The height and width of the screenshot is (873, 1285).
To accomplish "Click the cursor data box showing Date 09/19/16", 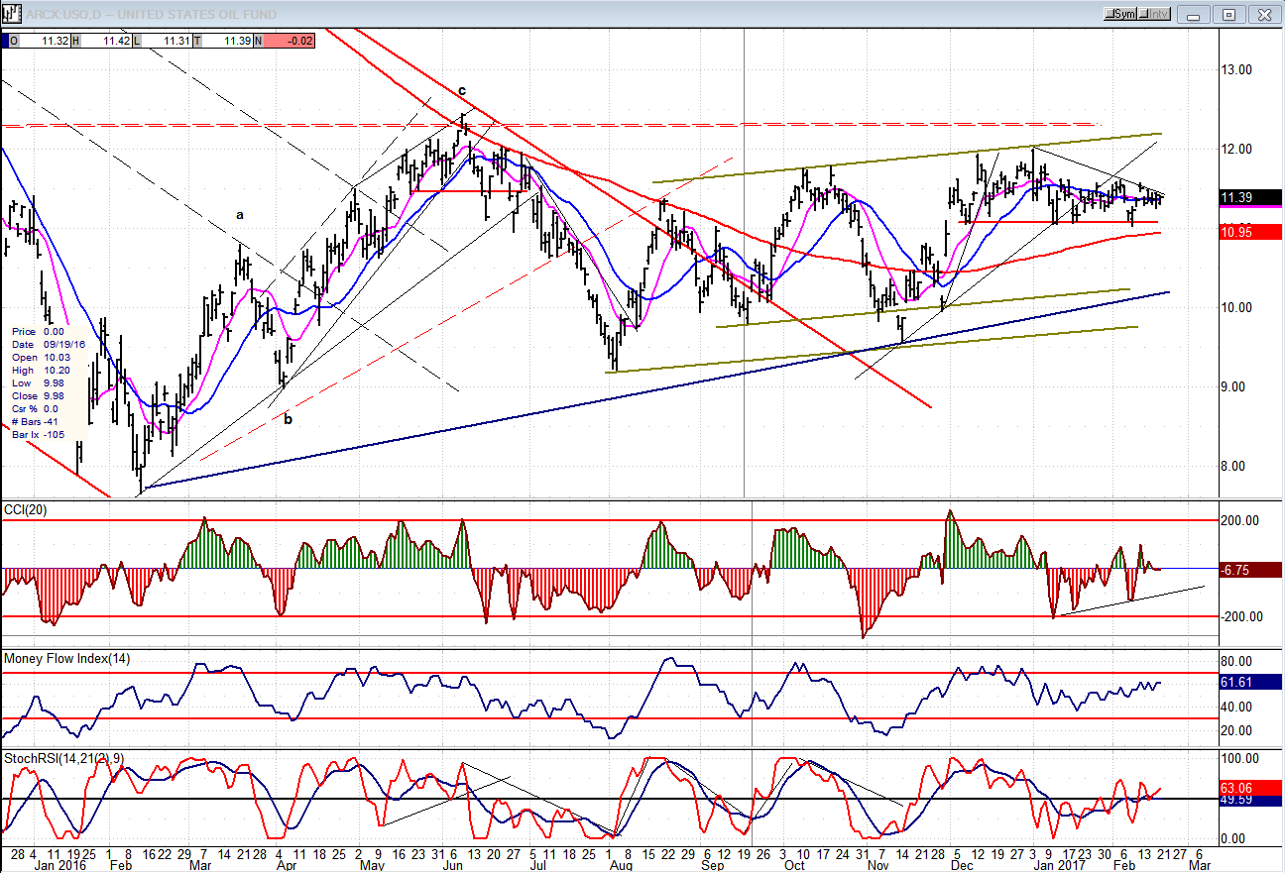I will pos(48,382).
